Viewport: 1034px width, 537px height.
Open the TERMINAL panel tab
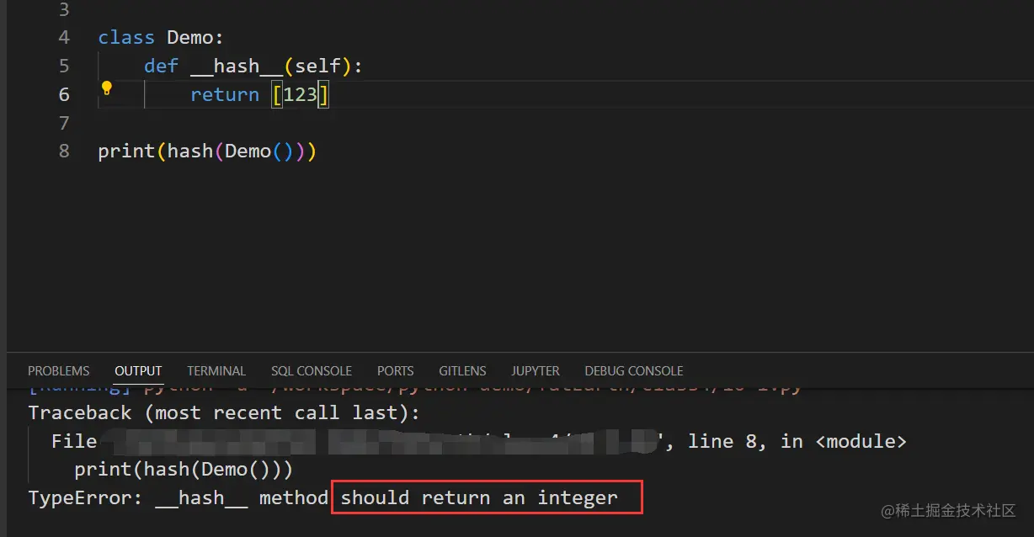(x=216, y=370)
